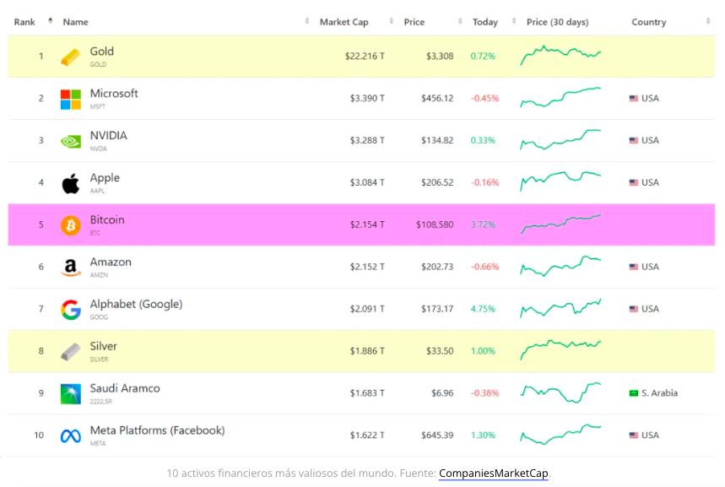Sort by Today column header
This screenshot has height=487, width=725.
coord(485,22)
